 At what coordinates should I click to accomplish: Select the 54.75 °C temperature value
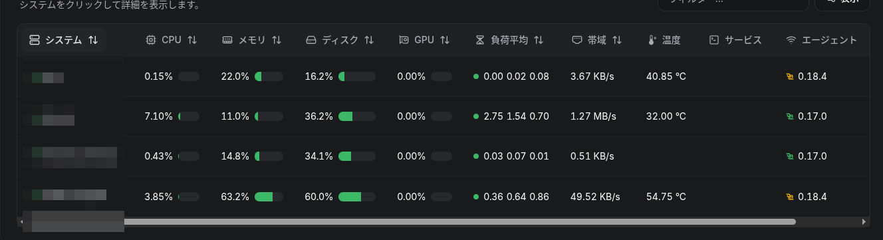666,197
